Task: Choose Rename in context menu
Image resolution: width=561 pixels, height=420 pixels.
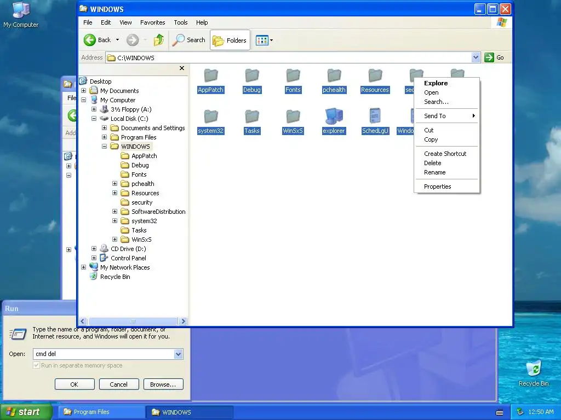Action: pos(446,172)
